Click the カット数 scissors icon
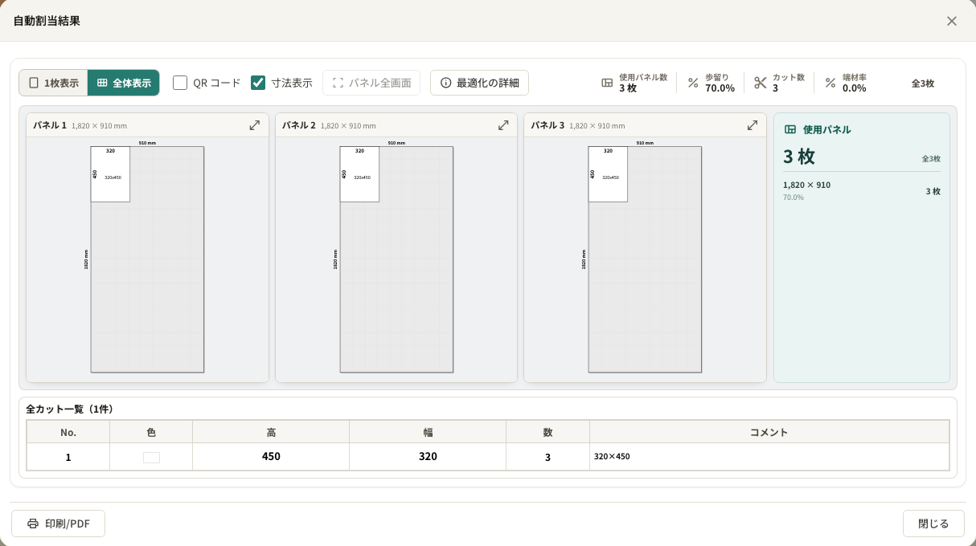976x546 pixels. pyautogui.click(x=761, y=83)
